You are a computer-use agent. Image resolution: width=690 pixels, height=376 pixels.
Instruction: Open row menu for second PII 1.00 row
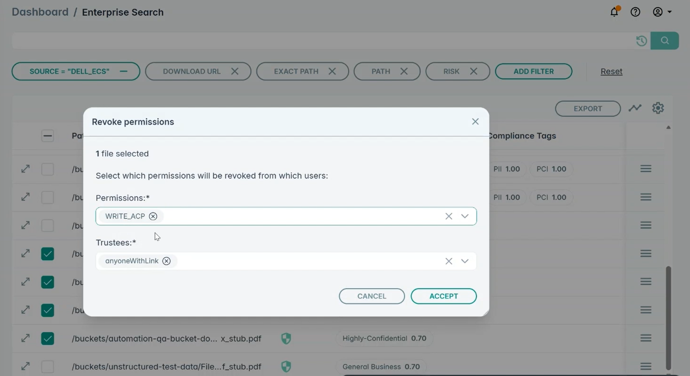click(645, 197)
